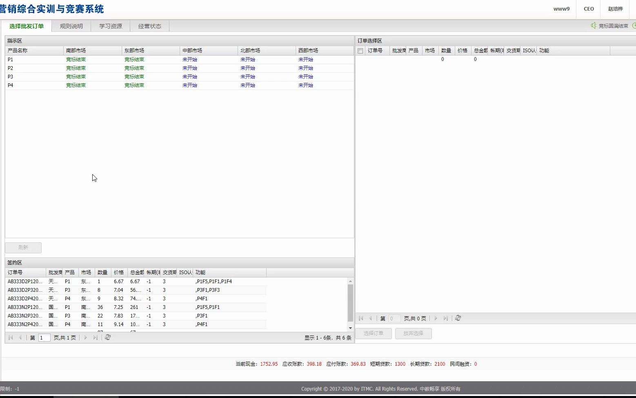The height and width of the screenshot is (398, 636).
Task: Click the 赵培桦 user name
Action: pyautogui.click(x=615, y=9)
